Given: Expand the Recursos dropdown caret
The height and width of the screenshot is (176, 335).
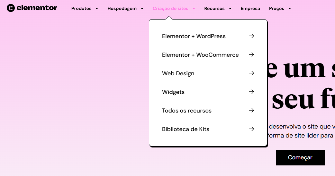Looking at the screenshot, I should pyautogui.click(x=230, y=9).
